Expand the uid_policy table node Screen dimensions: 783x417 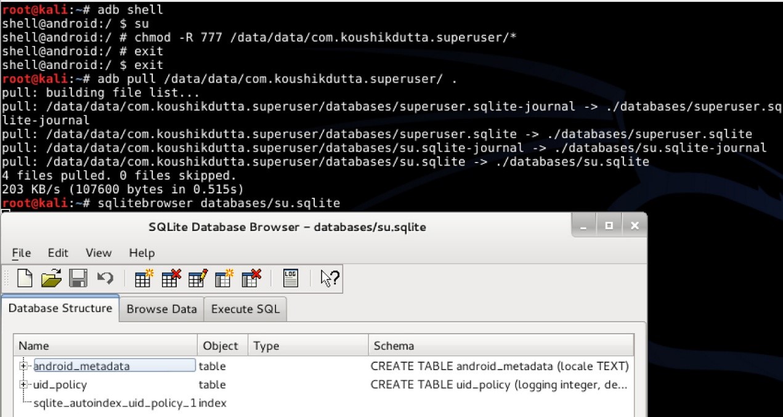[x=24, y=384]
